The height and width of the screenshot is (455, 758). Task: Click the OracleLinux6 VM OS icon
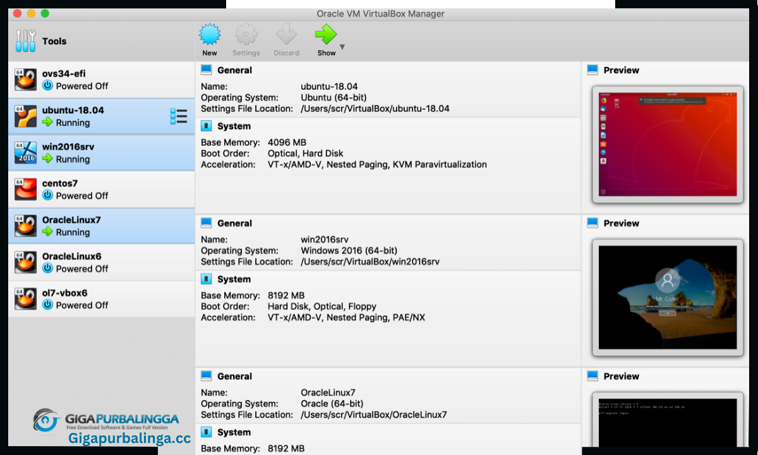coord(25,262)
